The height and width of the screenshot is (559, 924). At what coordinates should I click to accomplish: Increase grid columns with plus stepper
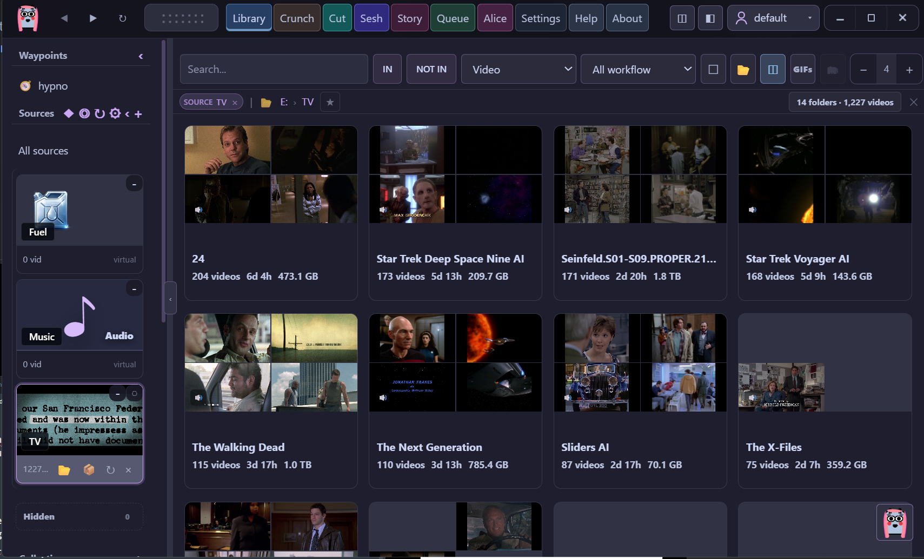[909, 69]
